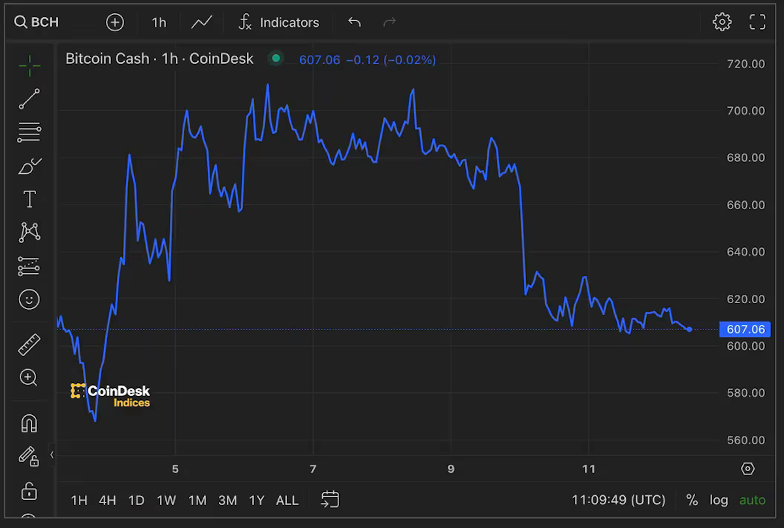Select the 1M time range
This screenshot has width=784, height=528.
coord(197,501)
